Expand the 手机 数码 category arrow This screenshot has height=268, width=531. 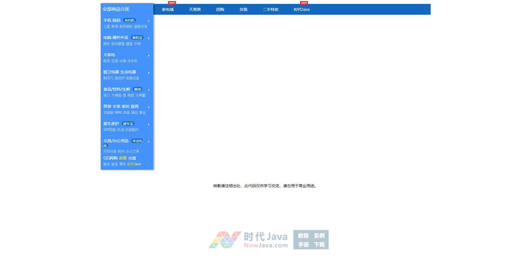pyautogui.click(x=149, y=21)
